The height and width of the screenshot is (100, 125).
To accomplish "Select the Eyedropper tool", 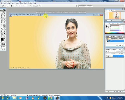I will 4,34.
